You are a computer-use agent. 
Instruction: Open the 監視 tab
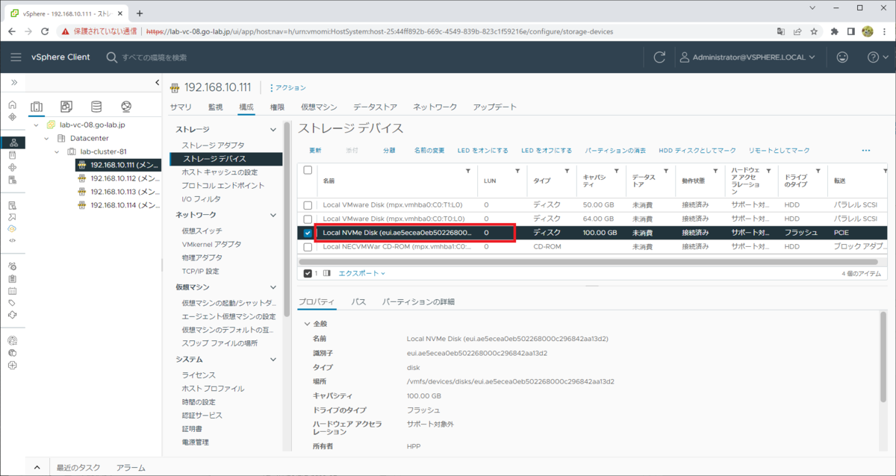[x=215, y=107]
